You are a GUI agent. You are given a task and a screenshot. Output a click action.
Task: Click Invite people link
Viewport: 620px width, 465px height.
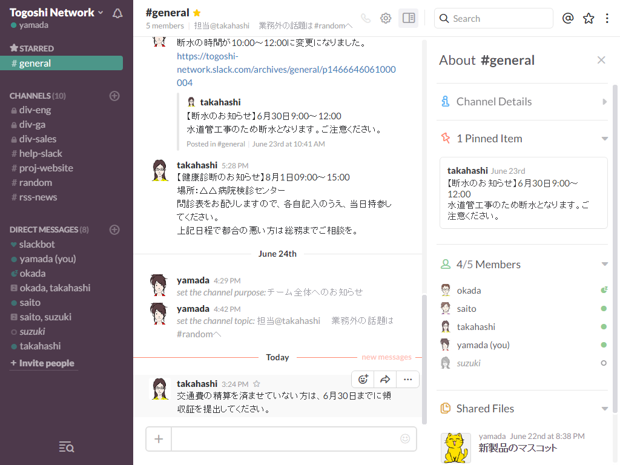point(43,363)
